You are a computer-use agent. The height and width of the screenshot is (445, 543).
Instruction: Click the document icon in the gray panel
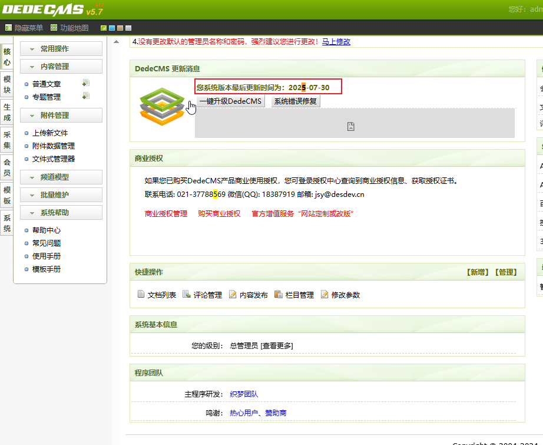coord(351,127)
